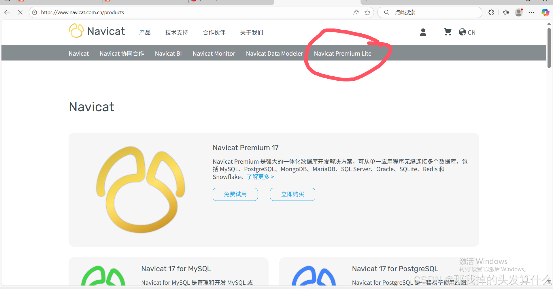Open the 合作伙伴 menu
This screenshot has height=289, width=553.
214,33
